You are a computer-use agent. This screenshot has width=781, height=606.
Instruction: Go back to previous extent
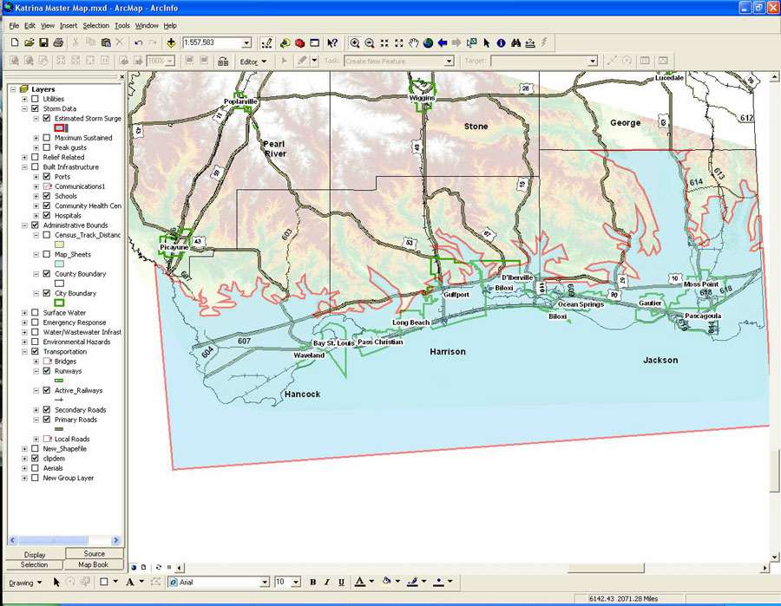443,43
